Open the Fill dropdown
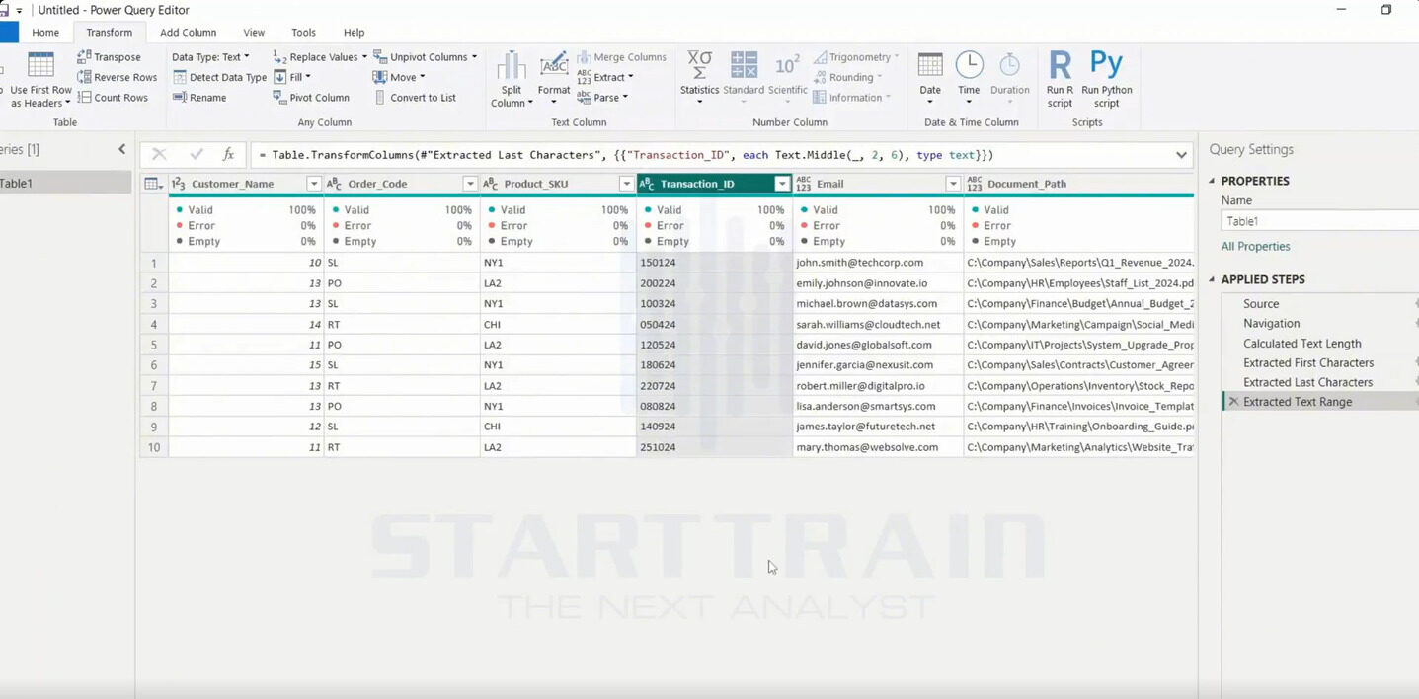Viewport: 1419px width, 699px height. 292,77
